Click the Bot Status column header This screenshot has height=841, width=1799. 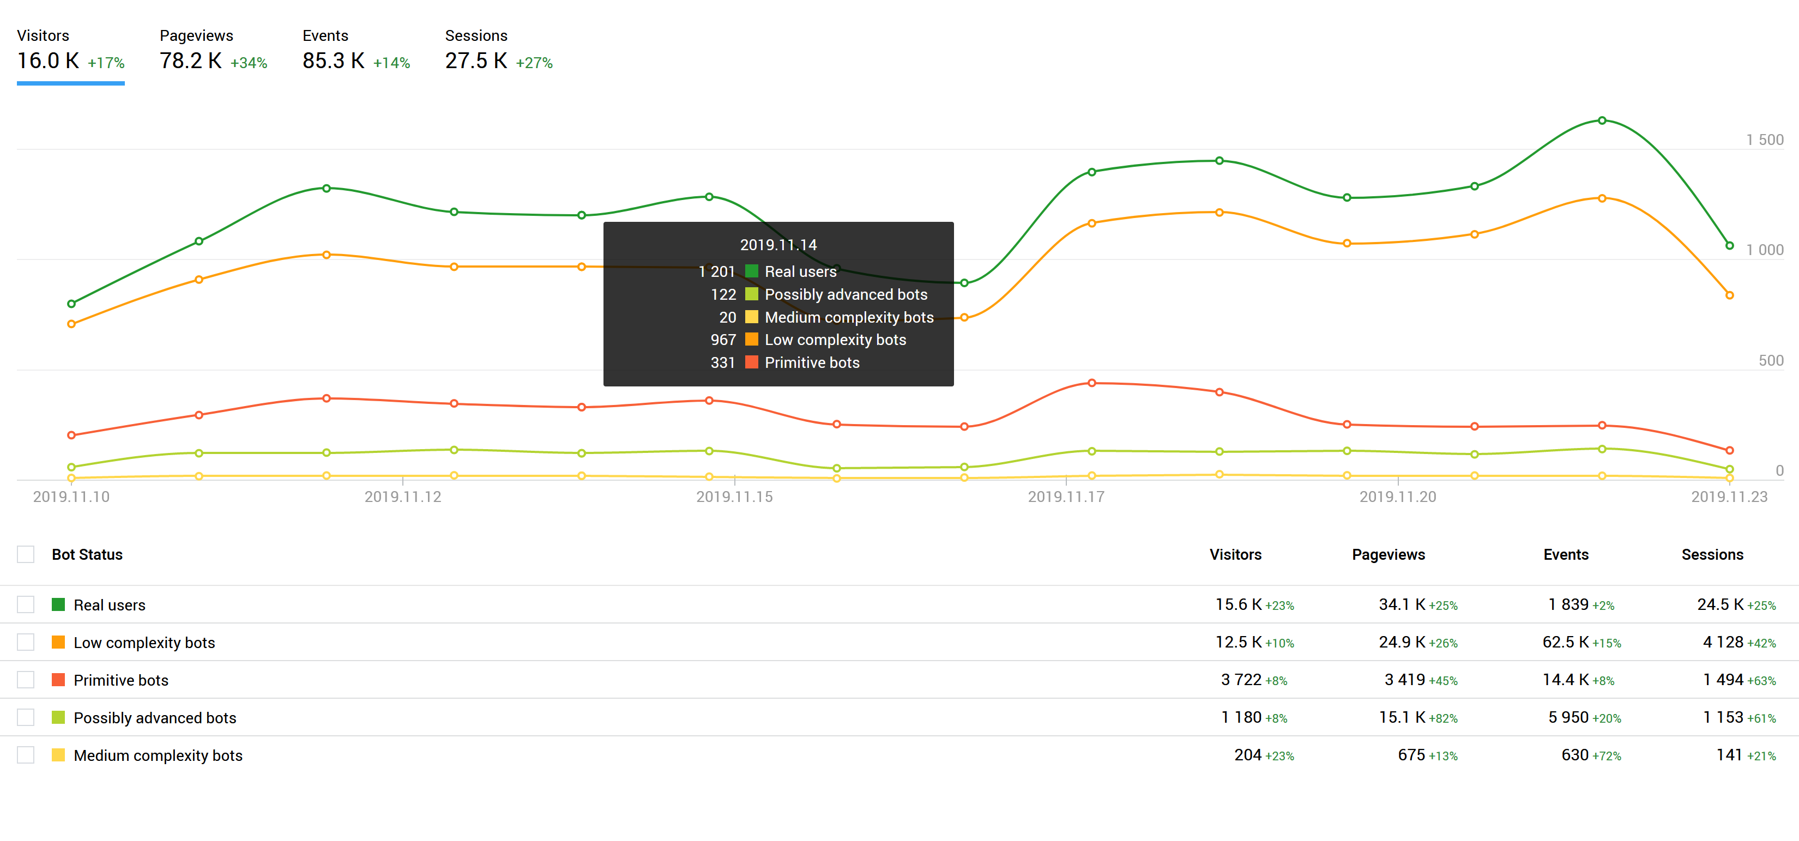[x=87, y=554]
